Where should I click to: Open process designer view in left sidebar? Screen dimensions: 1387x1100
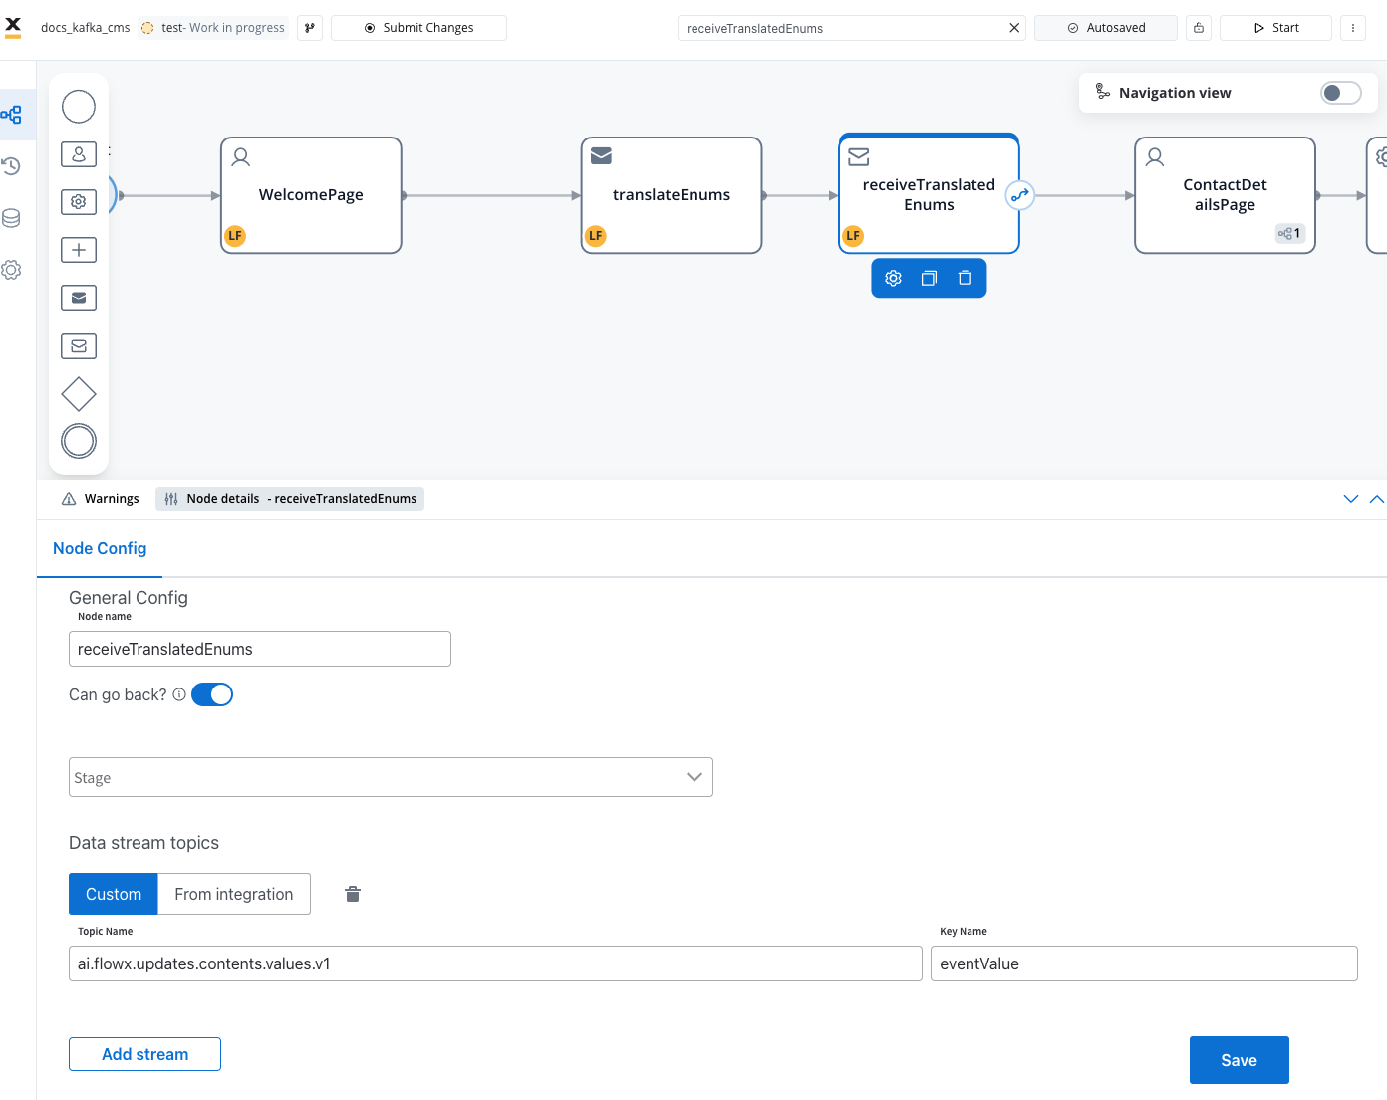coord(12,115)
